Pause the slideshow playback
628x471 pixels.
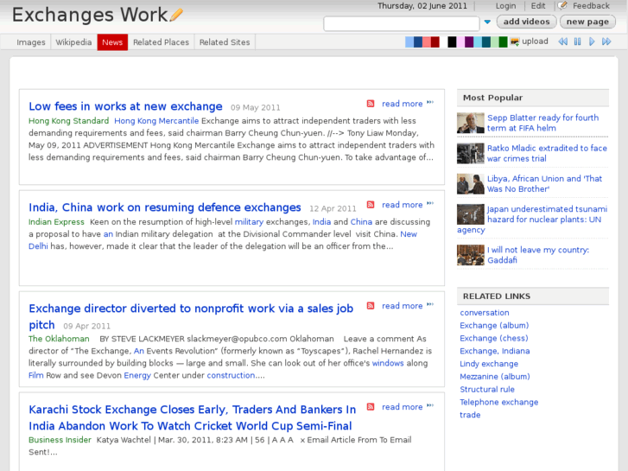tap(578, 41)
